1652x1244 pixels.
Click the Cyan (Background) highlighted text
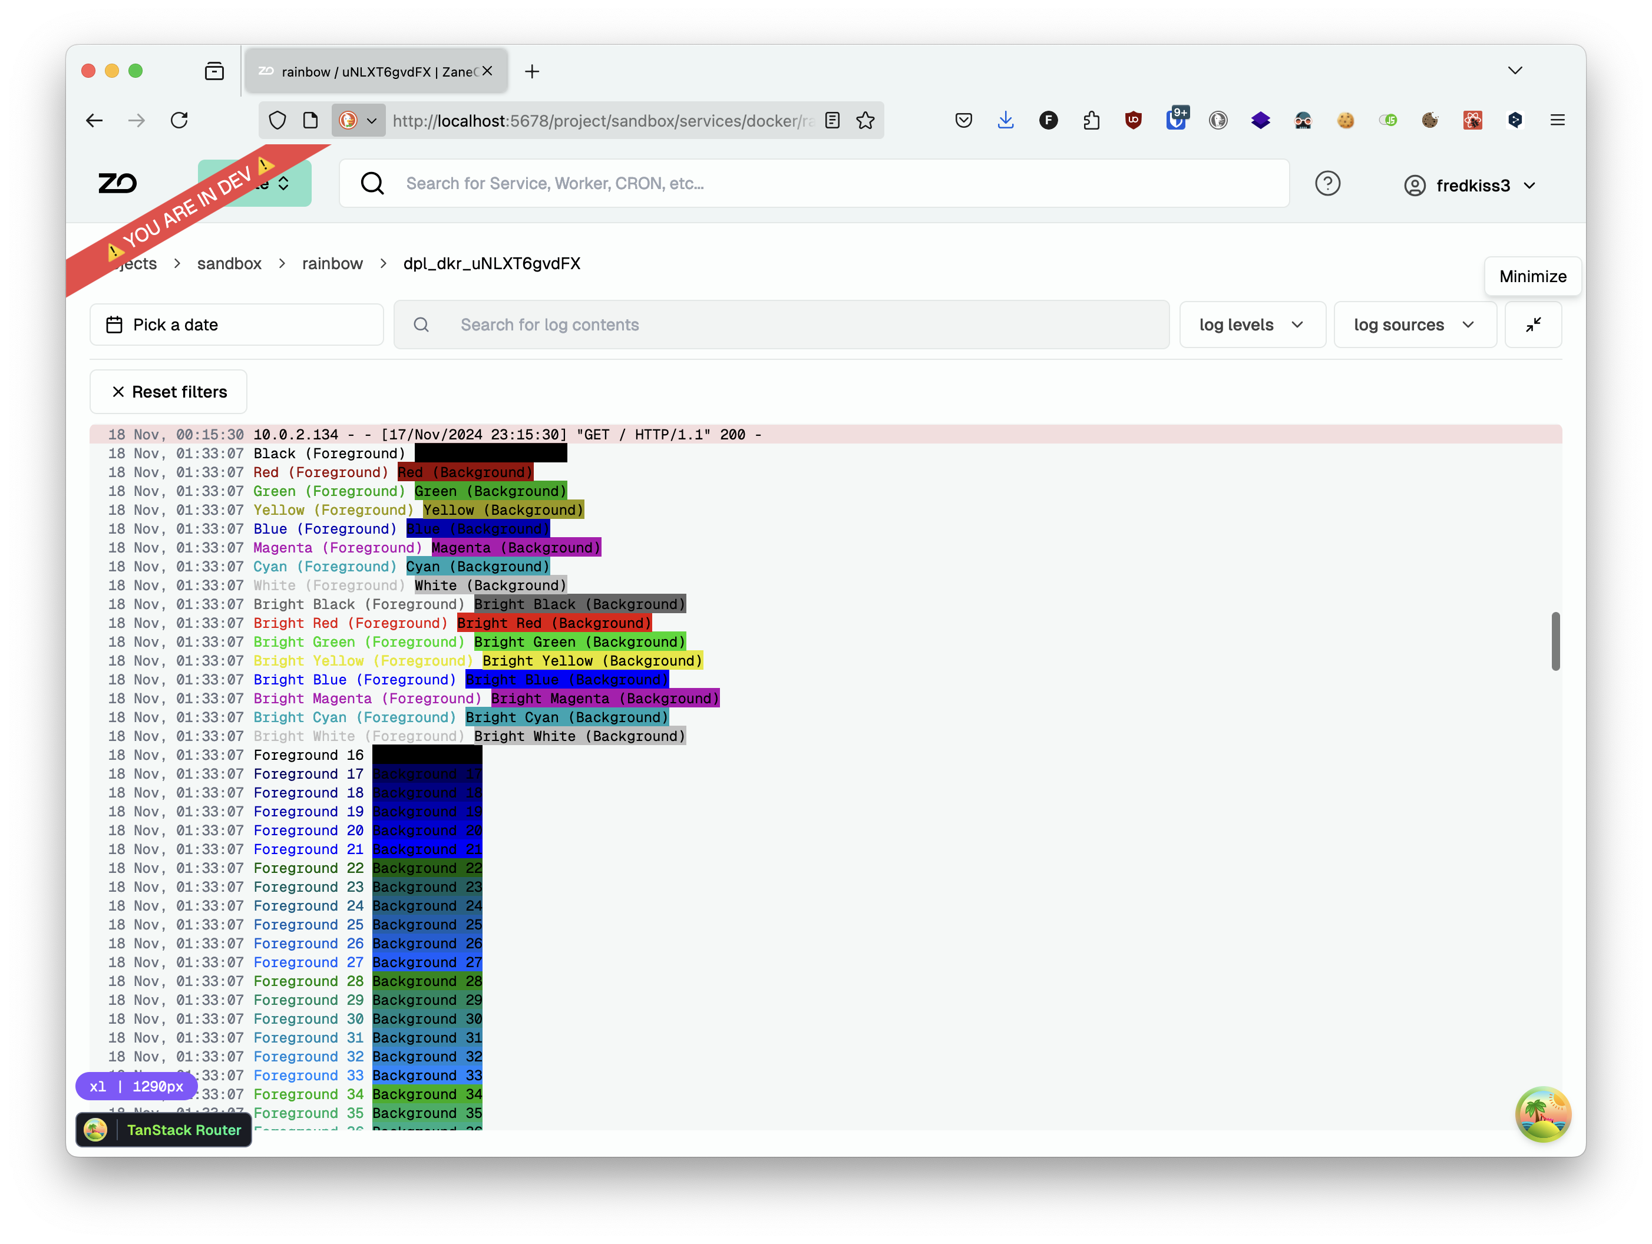(x=478, y=567)
